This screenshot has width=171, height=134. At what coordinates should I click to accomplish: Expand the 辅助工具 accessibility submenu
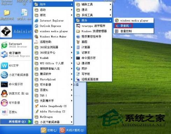click(x=93, y=4)
